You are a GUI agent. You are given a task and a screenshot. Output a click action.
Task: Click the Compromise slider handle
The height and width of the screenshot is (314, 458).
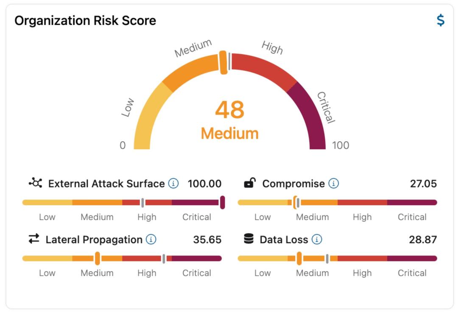[x=295, y=203]
